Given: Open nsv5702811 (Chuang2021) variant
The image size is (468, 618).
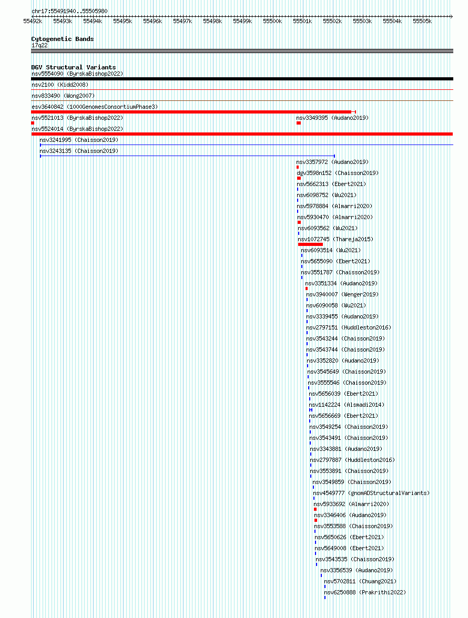Looking at the screenshot, I should coord(360,581).
